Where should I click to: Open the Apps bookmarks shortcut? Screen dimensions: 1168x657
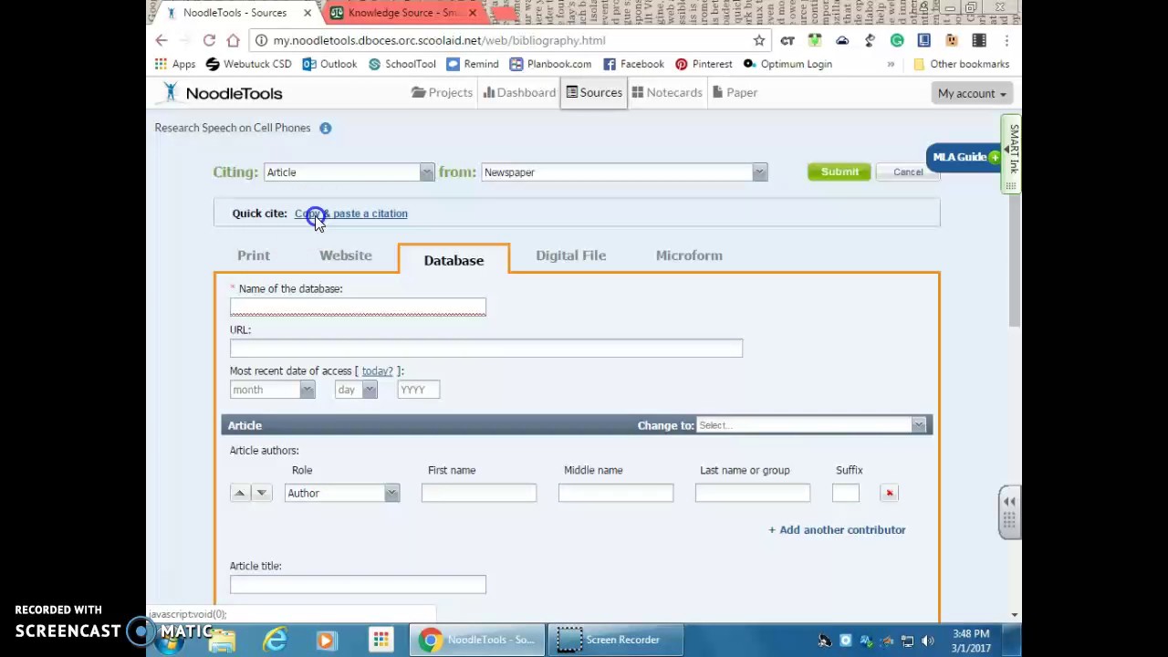pyautogui.click(x=174, y=64)
